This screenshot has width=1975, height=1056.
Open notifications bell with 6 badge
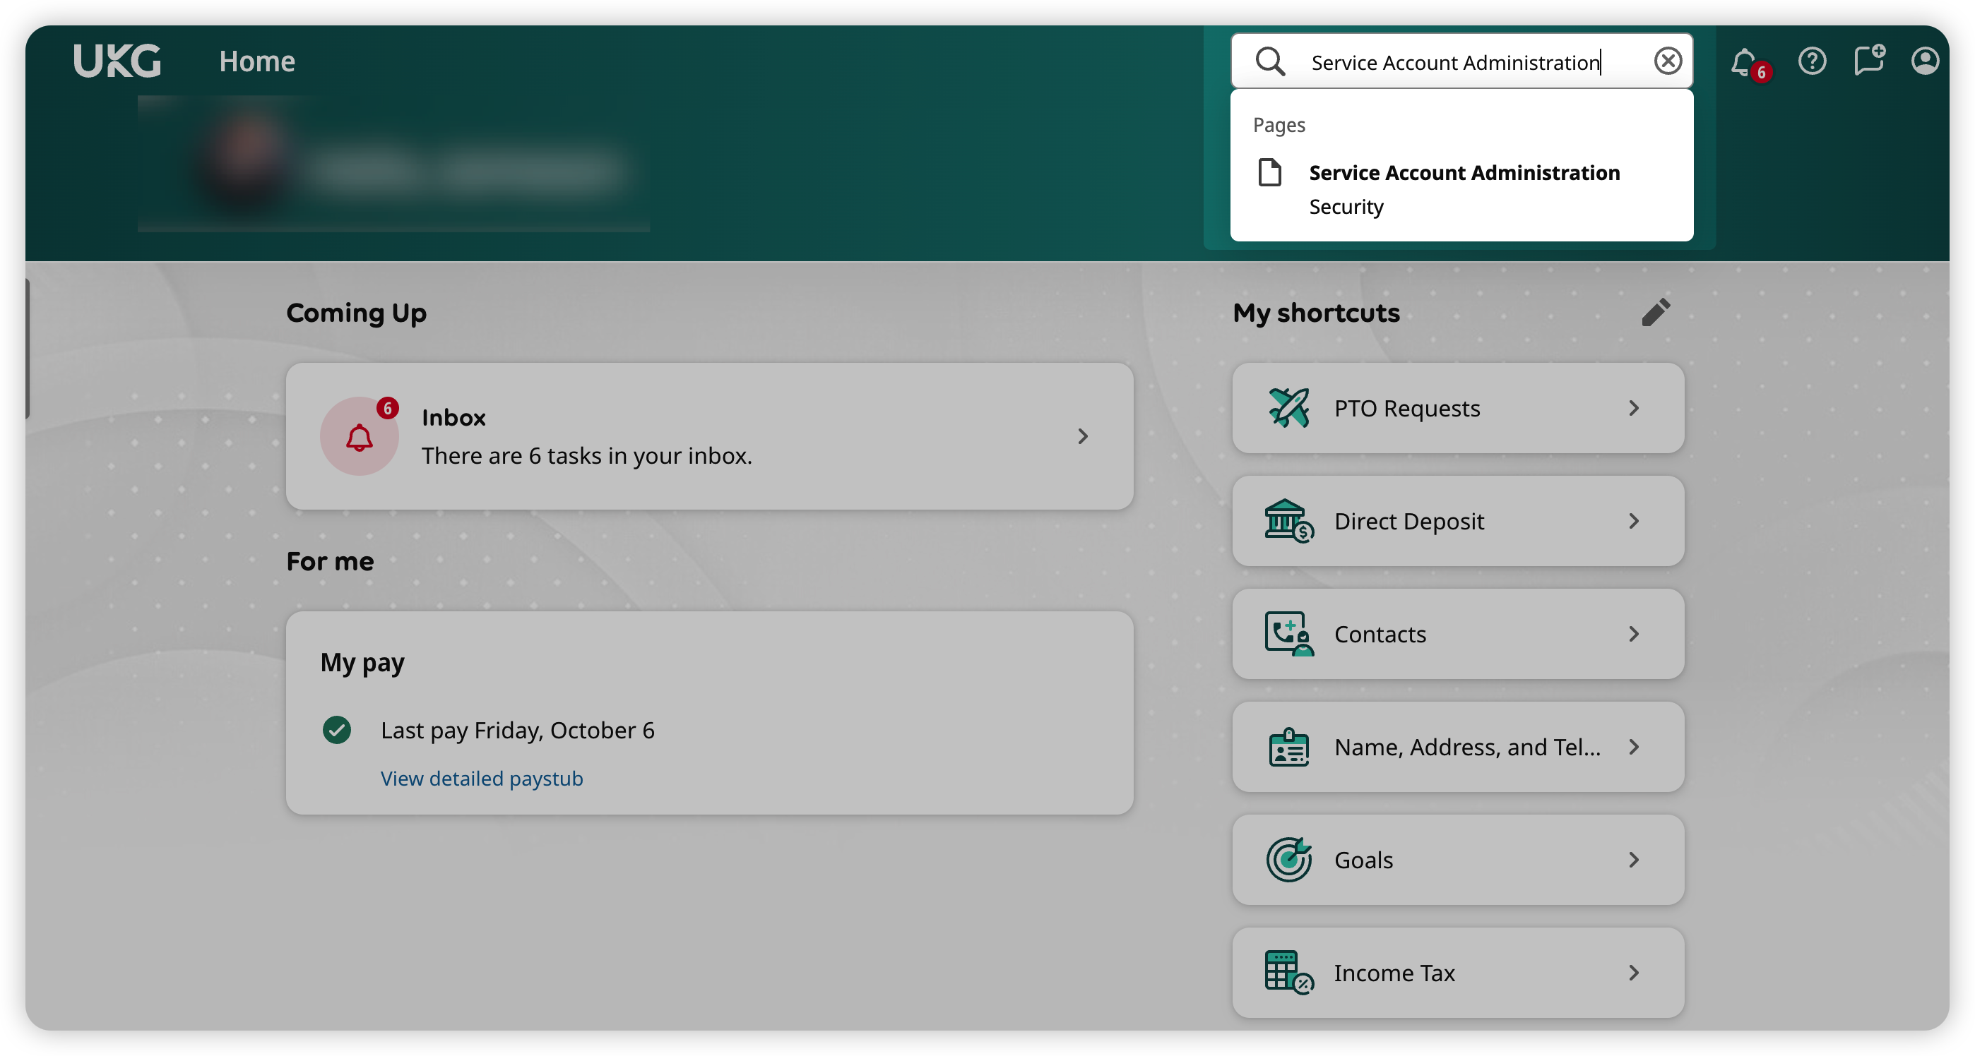pyautogui.click(x=1744, y=61)
